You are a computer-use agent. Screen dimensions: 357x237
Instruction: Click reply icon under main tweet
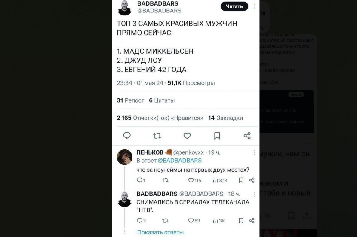[127, 136]
